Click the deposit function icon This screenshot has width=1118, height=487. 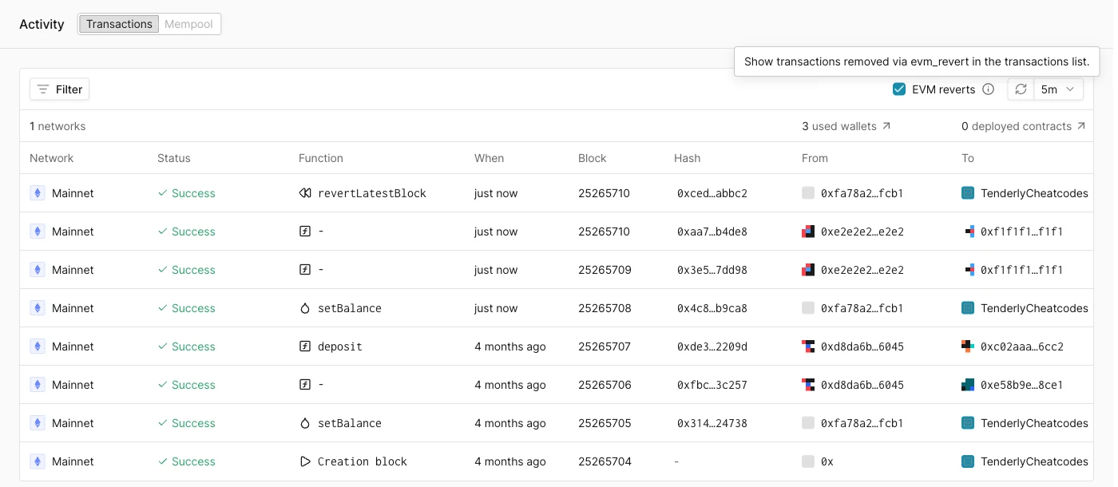tap(305, 346)
